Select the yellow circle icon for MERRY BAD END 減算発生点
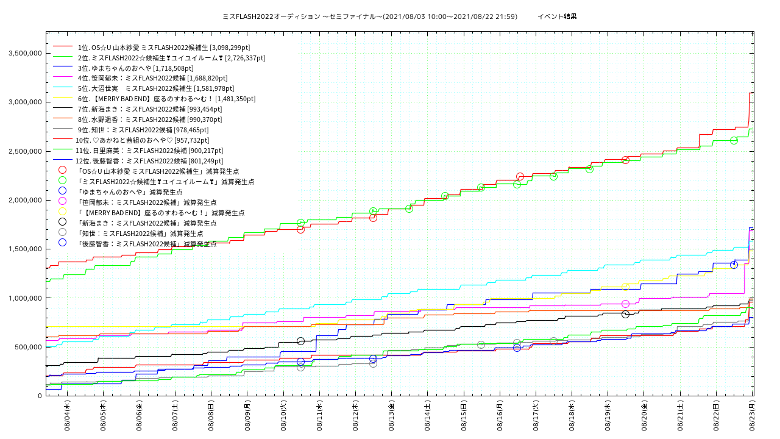This screenshot has height=439, width=780. pos(62,212)
